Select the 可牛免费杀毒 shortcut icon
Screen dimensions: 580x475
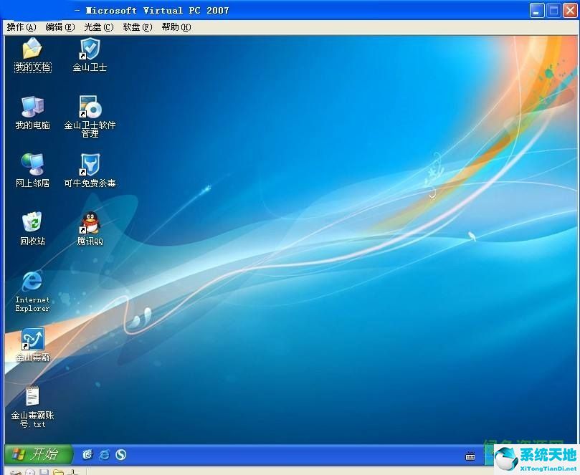click(x=90, y=165)
